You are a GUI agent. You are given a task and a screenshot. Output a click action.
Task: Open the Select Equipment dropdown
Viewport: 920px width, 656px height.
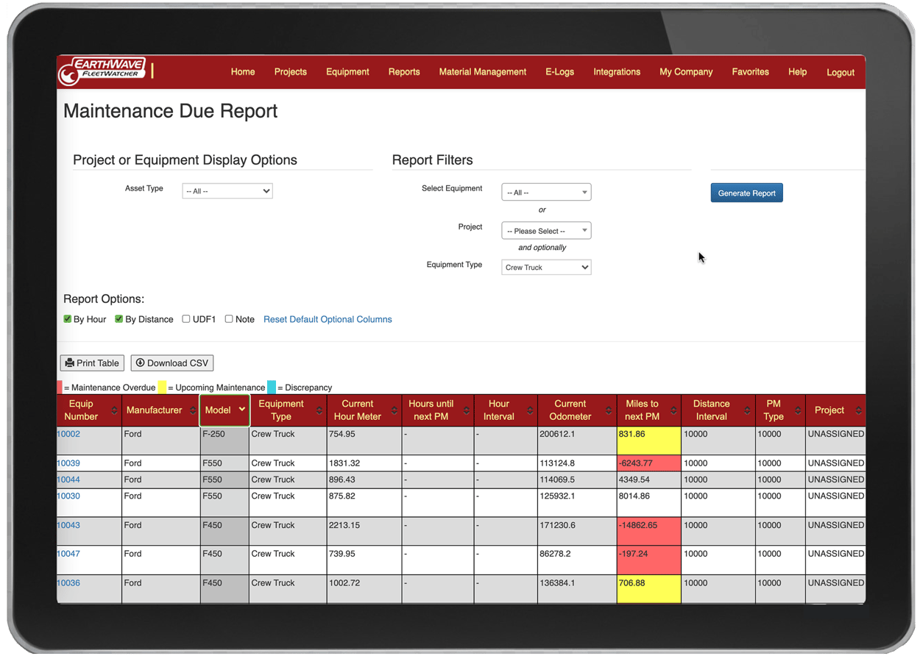point(546,192)
